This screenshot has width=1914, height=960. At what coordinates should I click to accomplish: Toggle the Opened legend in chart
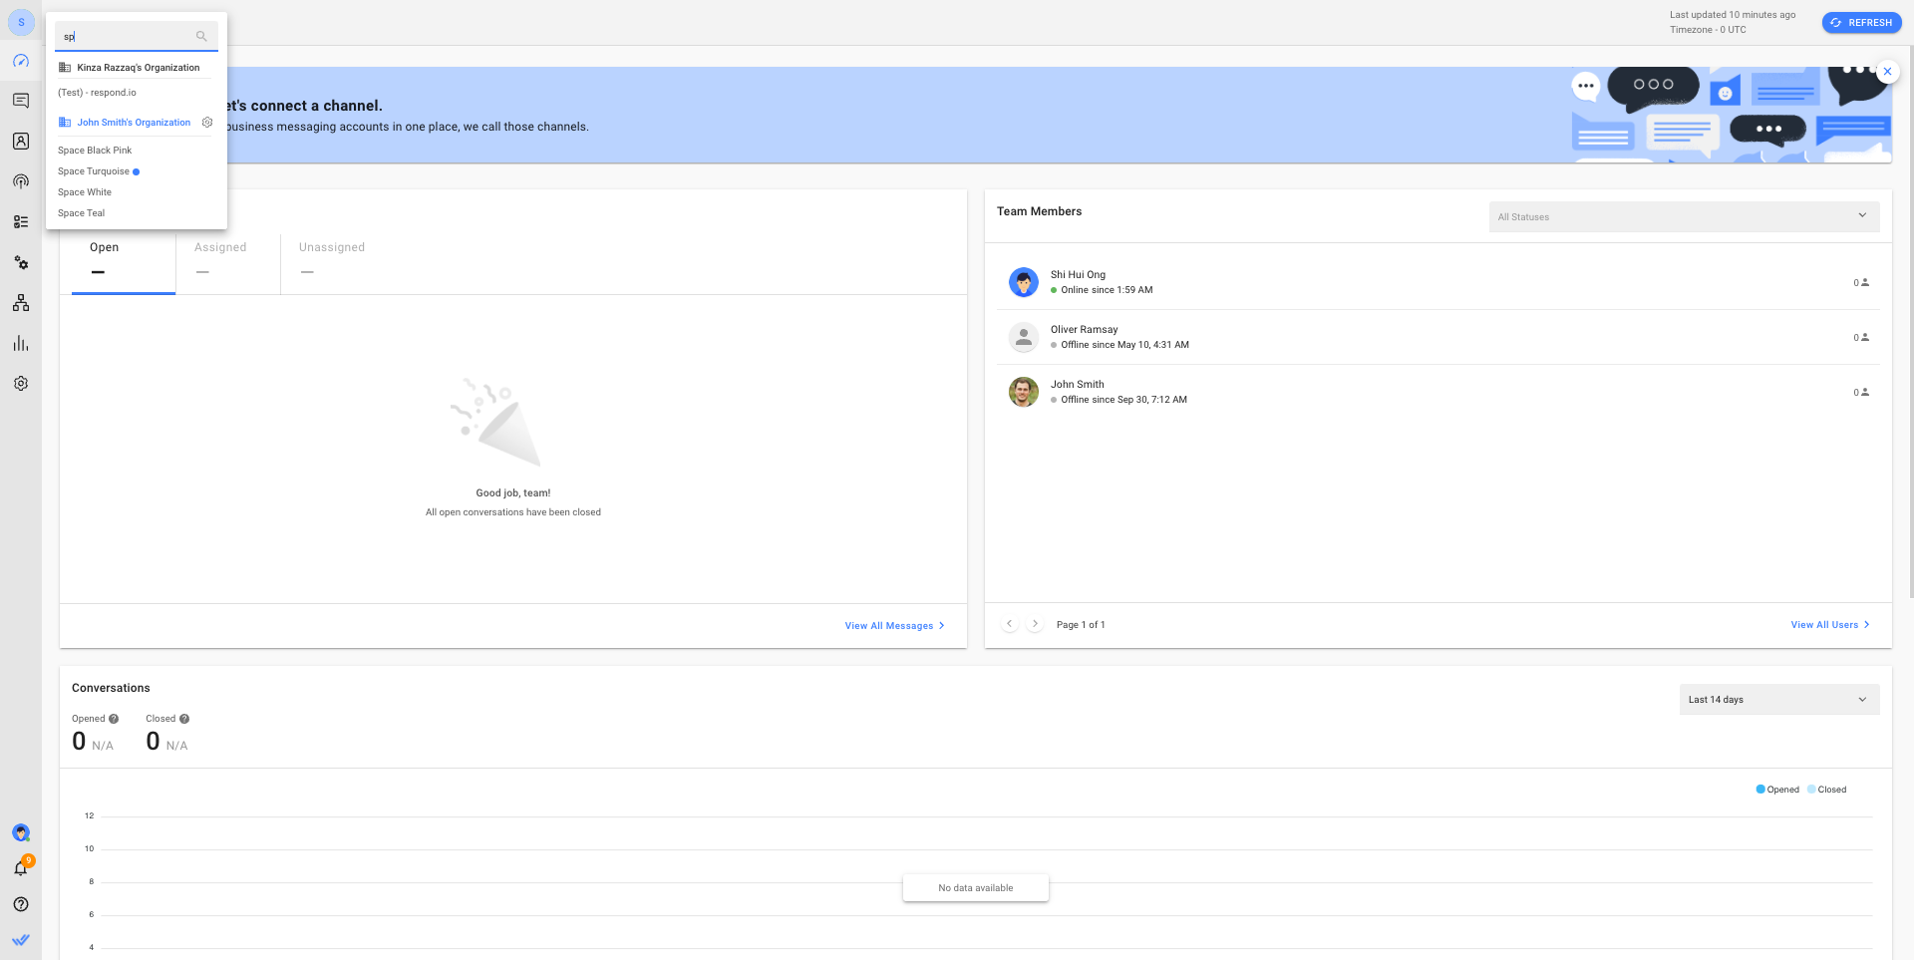pos(1777,790)
